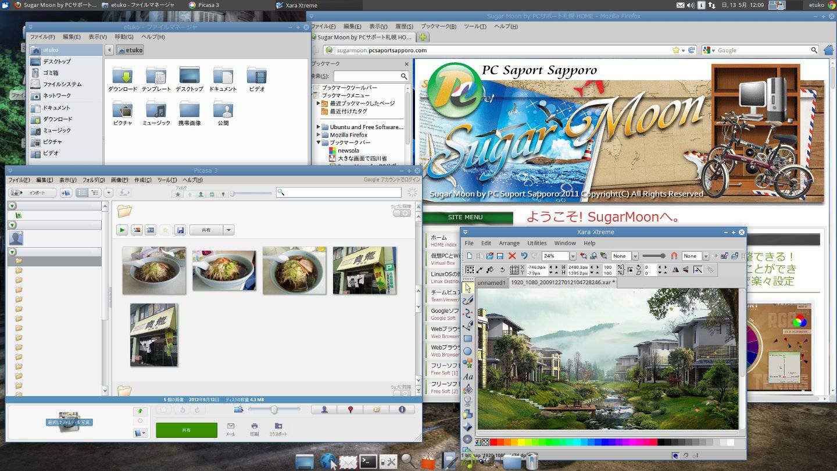Select the Freehand brush tool in Xara Xtreme
This screenshot has height=471, width=837.
tap(468, 300)
